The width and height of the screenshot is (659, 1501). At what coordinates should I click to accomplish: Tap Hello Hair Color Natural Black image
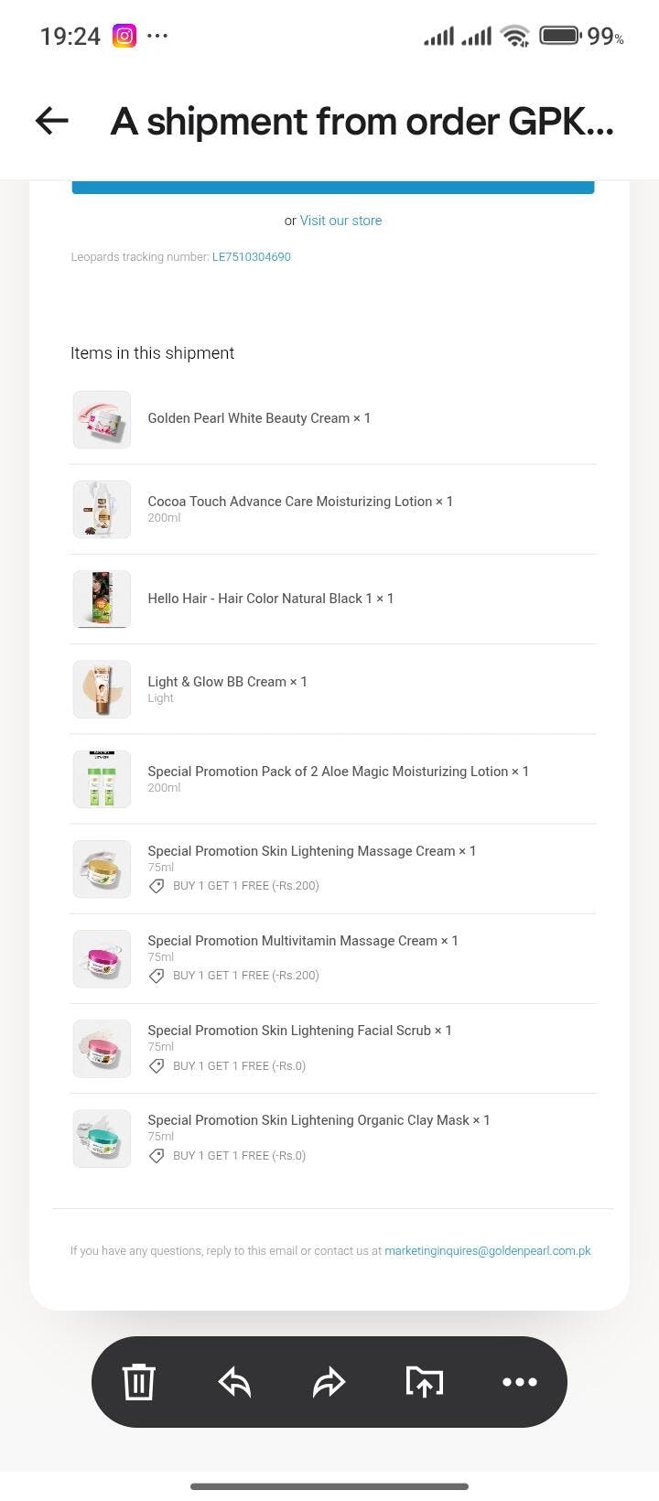click(x=102, y=599)
